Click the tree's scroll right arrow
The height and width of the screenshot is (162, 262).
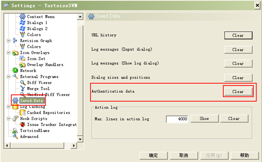pos(74,146)
